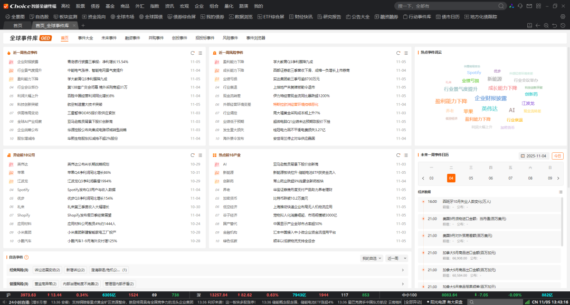Select the 诉讼进展变动(2) filter tag
570x305 pixels.
(46, 270)
